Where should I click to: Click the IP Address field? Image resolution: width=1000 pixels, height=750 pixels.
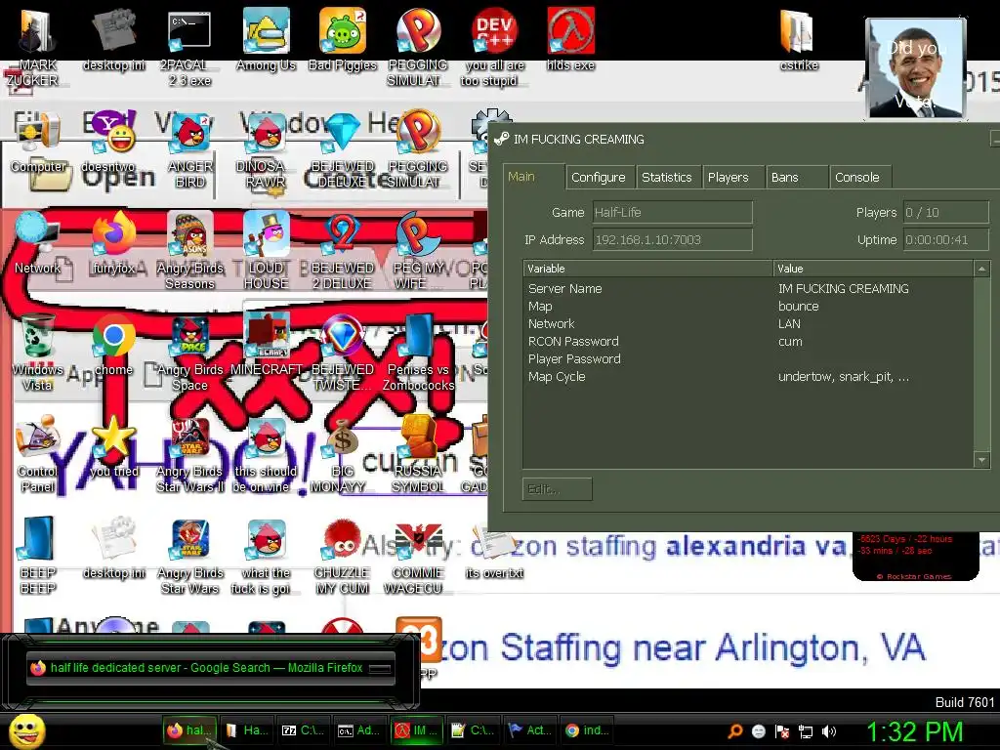click(672, 240)
